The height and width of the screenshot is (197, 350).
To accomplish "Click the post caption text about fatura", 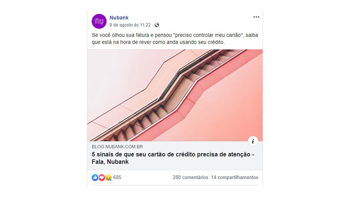I will [175, 39].
